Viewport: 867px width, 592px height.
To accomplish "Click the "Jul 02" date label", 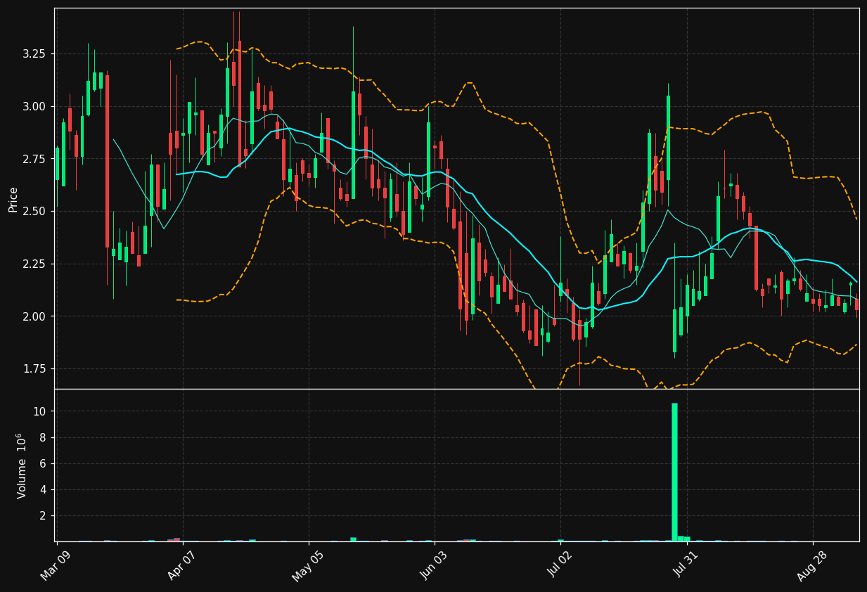I will tap(559, 565).
